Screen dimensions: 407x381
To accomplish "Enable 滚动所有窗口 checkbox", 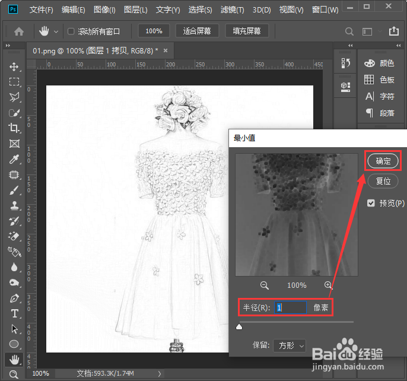I will [x=71, y=31].
